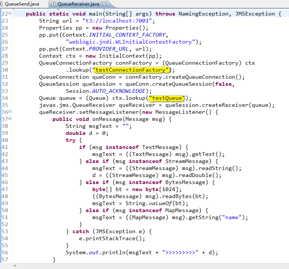Collapse the MessageListener block at line 36
The width and height of the screenshot is (289, 269).
click(x=10, y=112)
